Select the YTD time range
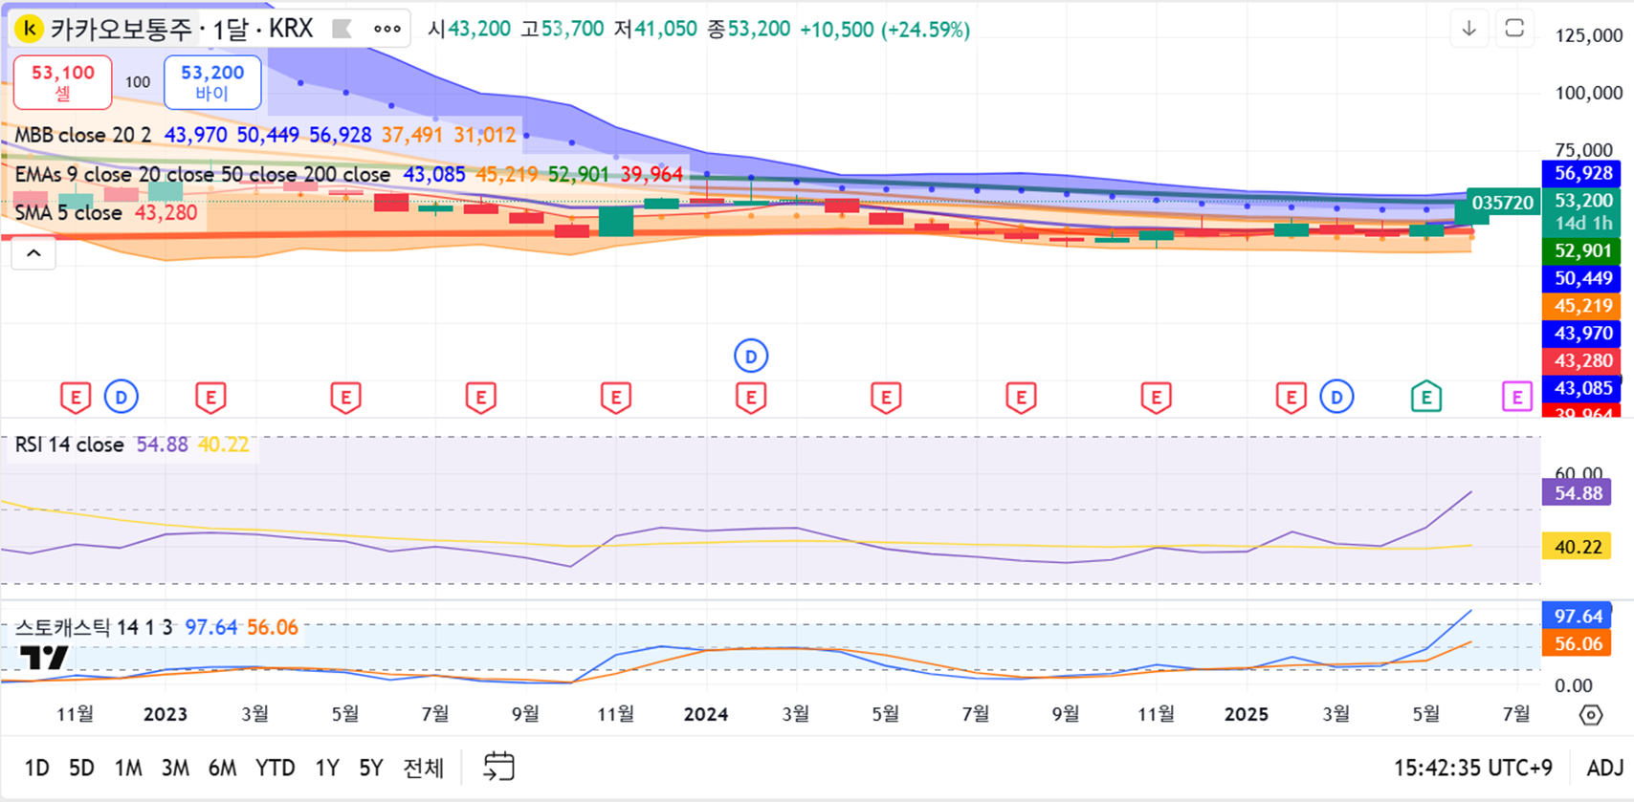This screenshot has width=1634, height=802. (275, 768)
